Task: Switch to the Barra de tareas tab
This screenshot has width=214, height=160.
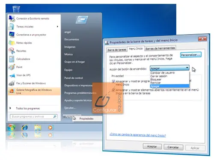Action: click(117, 50)
